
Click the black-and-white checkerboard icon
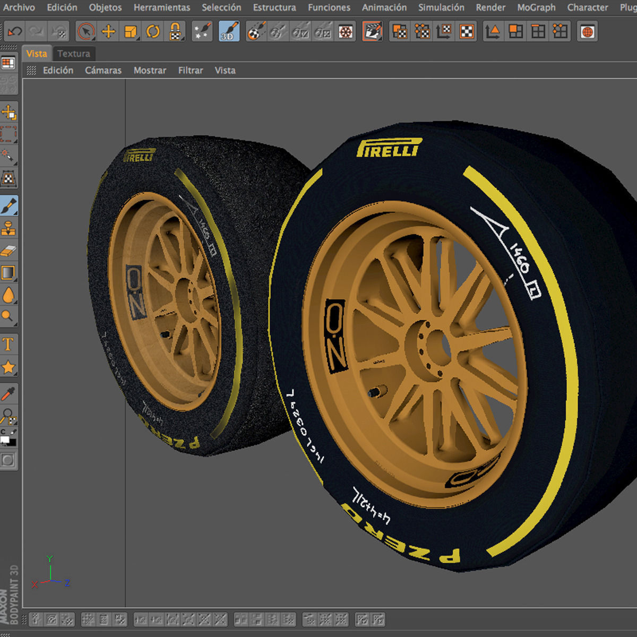(467, 32)
